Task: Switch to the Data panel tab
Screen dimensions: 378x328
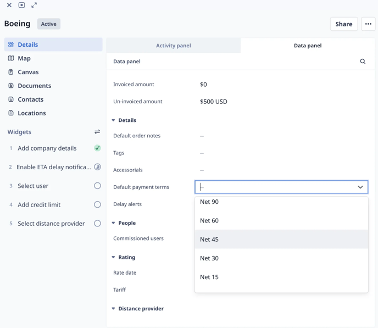Action: [308, 46]
